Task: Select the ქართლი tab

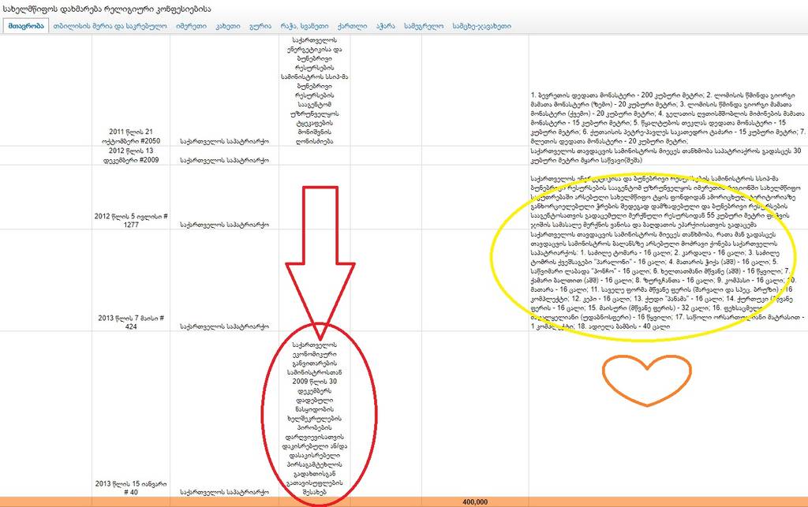Action: pyautogui.click(x=352, y=26)
